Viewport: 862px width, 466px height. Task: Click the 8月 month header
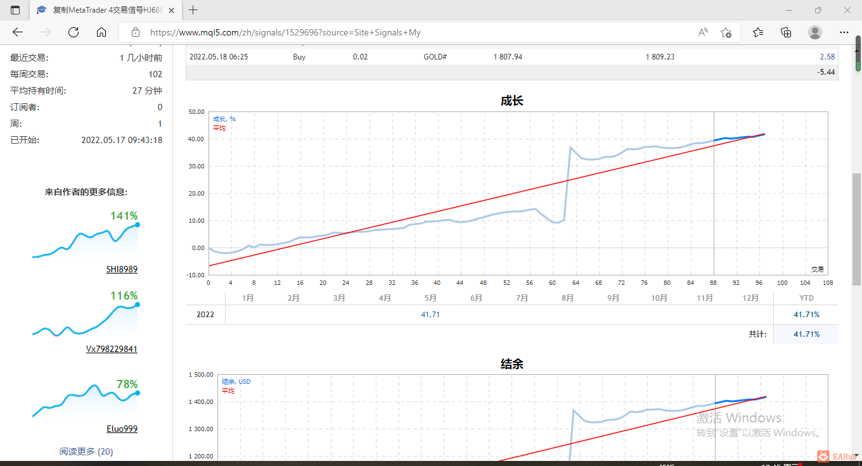[567, 298]
